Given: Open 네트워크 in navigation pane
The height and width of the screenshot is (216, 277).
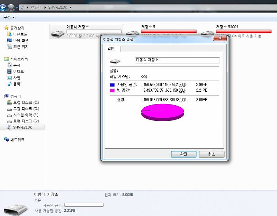Looking at the screenshot, I should click(x=17, y=140).
